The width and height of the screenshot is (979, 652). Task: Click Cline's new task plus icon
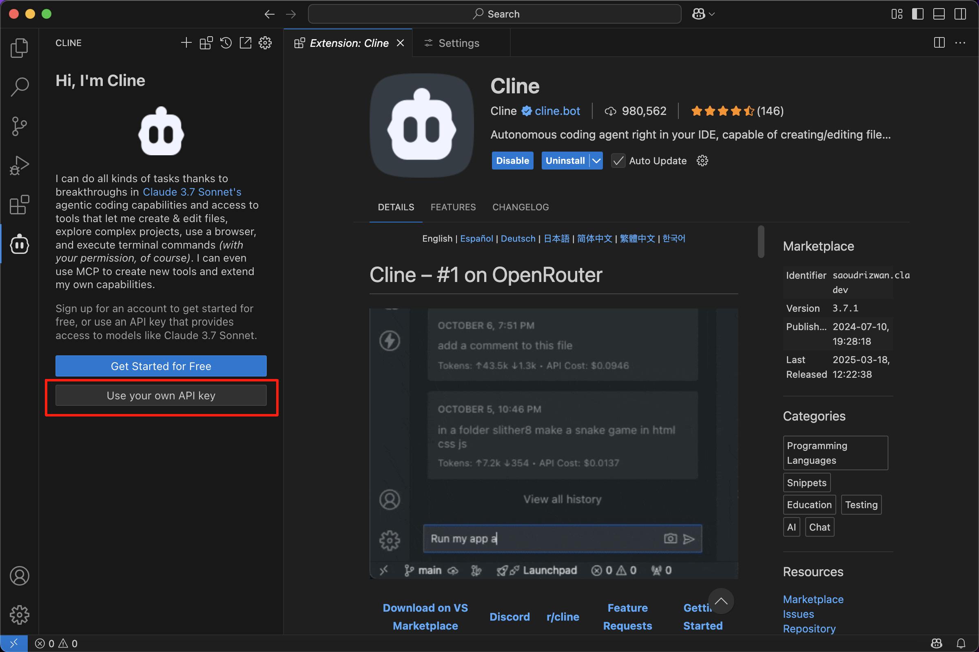tap(186, 43)
